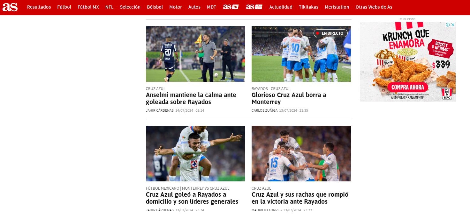Open the AS TV logo link
The width and height of the screenshot is (470, 218).
pyautogui.click(x=231, y=7)
